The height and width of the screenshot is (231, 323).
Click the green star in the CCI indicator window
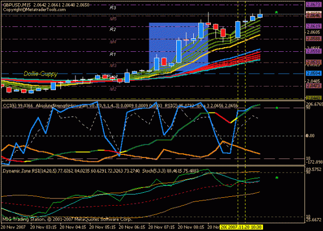pyautogui.click(x=277, y=108)
